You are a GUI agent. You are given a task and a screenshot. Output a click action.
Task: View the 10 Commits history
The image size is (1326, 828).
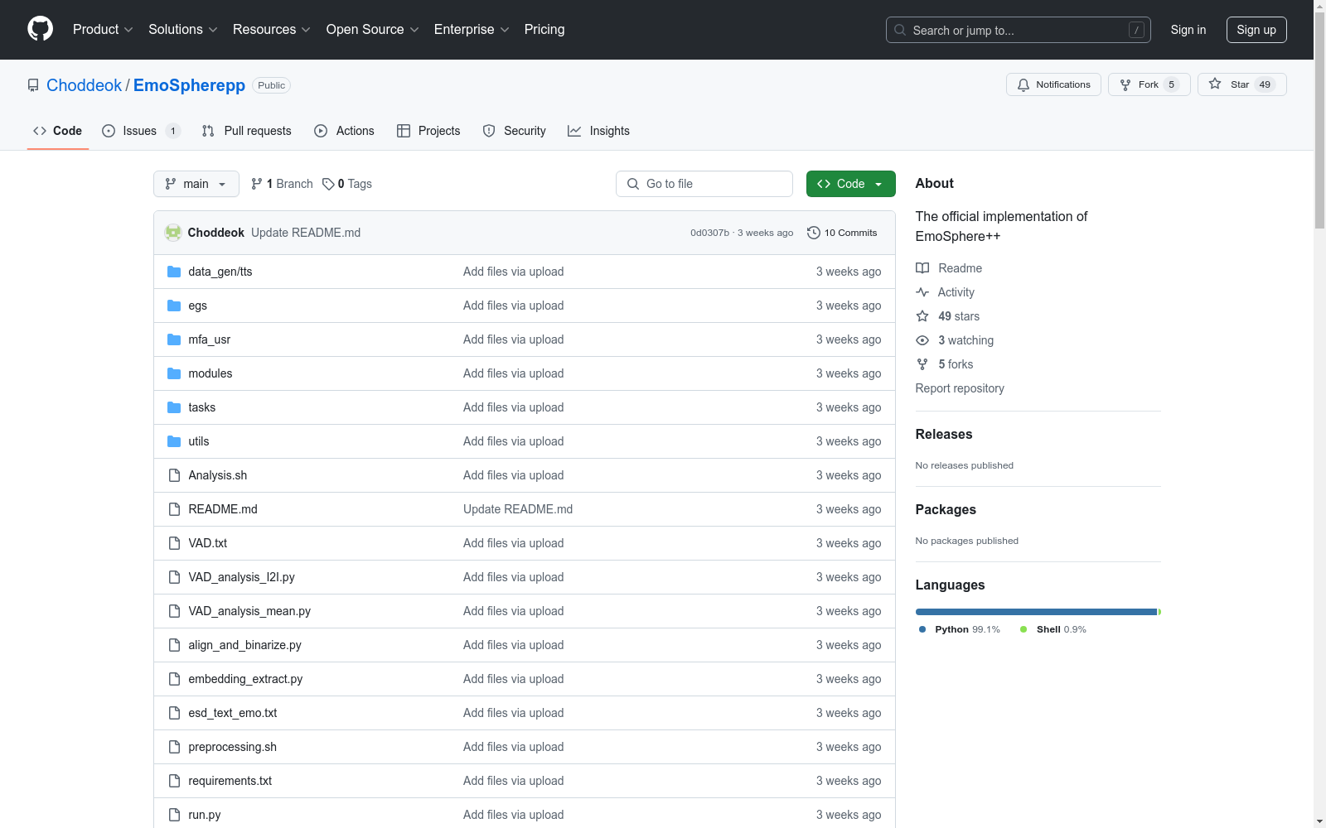click(x=842, y=233)
